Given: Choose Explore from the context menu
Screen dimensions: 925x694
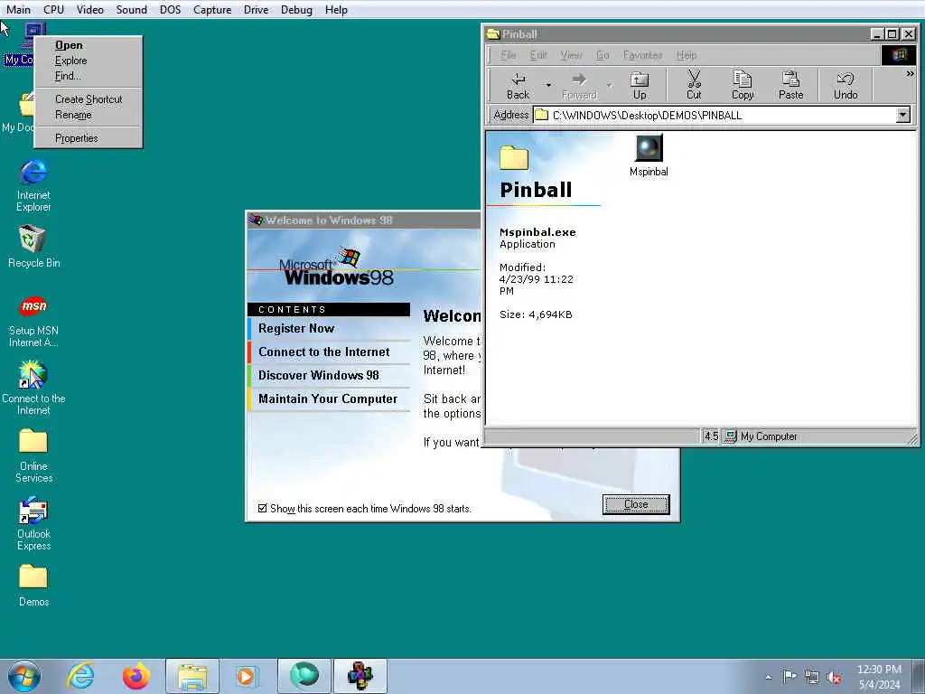Looking at the screenshot, I should [89, 61].
